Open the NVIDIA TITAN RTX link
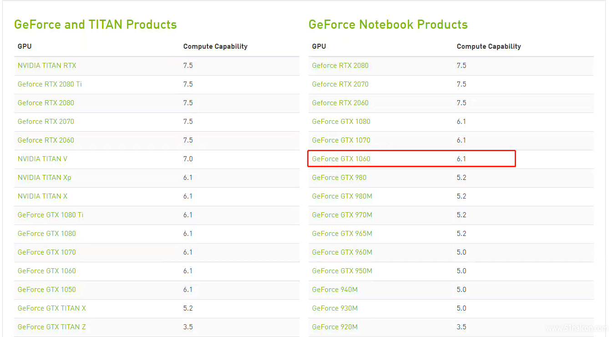The height and width of the screenshot is (337, 613). tap(47, 66)
